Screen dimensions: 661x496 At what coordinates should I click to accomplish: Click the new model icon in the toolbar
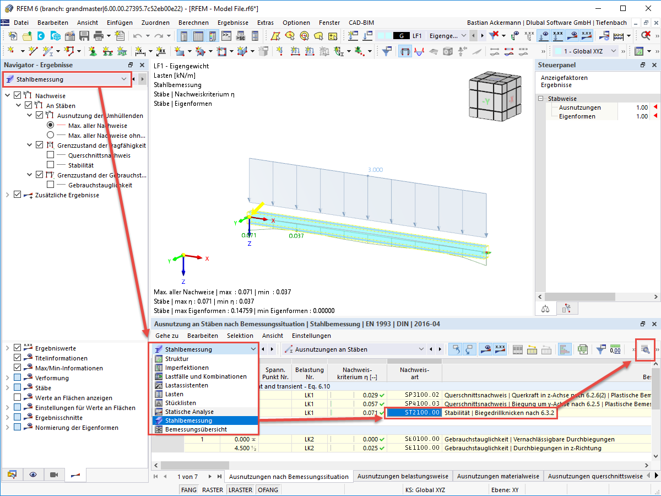click(x=12, y=36)
